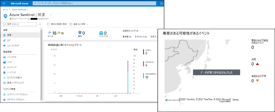Viewport: 275px width, 112px height.
Task: Click the インシデント sidebar icon
Action: [4, 57]
